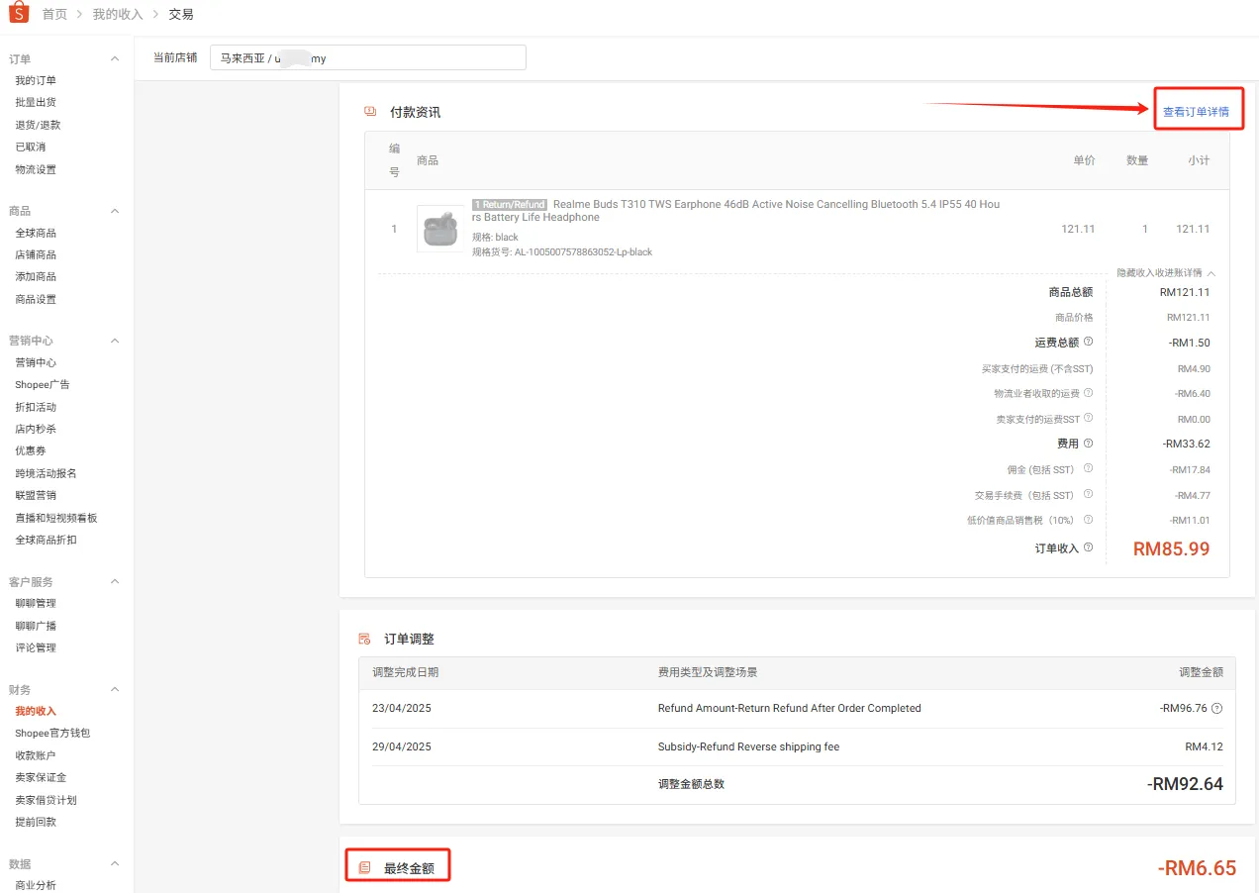
Task: Click the Shopee logo icon top left
Action: click(17, 14)
